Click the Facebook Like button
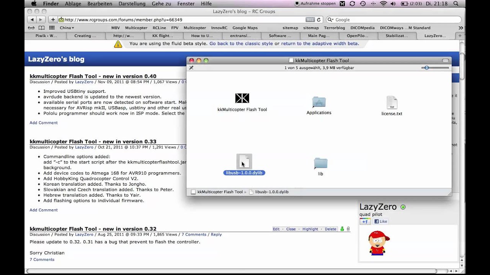The height and width of the screenshot is (275, 490). point(381,222)
